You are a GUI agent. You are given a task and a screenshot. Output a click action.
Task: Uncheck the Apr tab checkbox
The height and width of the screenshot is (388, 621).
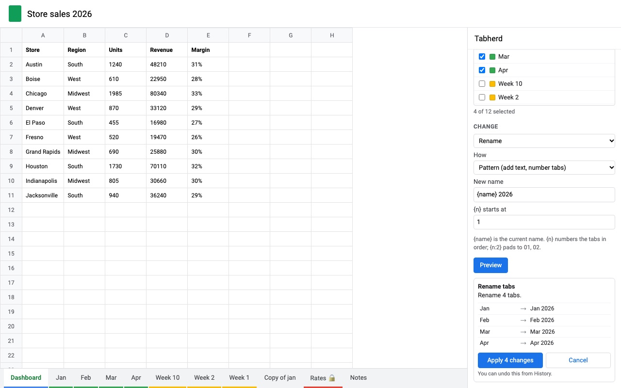pyautogui.click(x=482, y=70)
